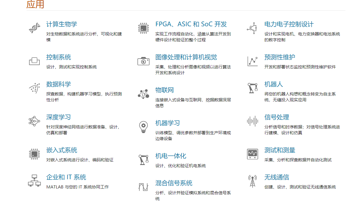The height and width of the screenshot is (201, 358).
Task: Click the robot arm icon beside 机器人
Action: [253, 88]
